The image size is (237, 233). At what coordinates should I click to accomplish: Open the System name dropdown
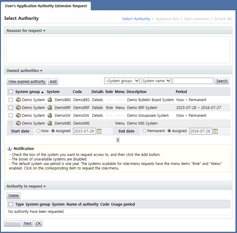[x=156, y=81]
